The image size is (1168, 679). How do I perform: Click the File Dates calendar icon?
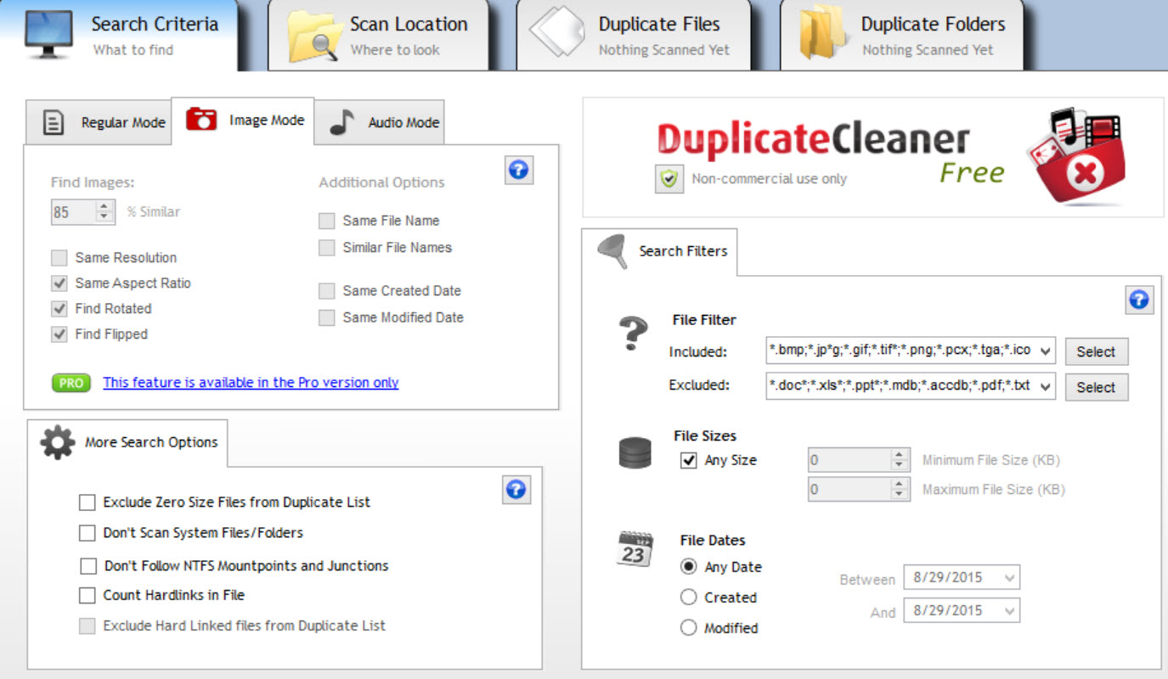pyautogui.click(x=634, y=549)
